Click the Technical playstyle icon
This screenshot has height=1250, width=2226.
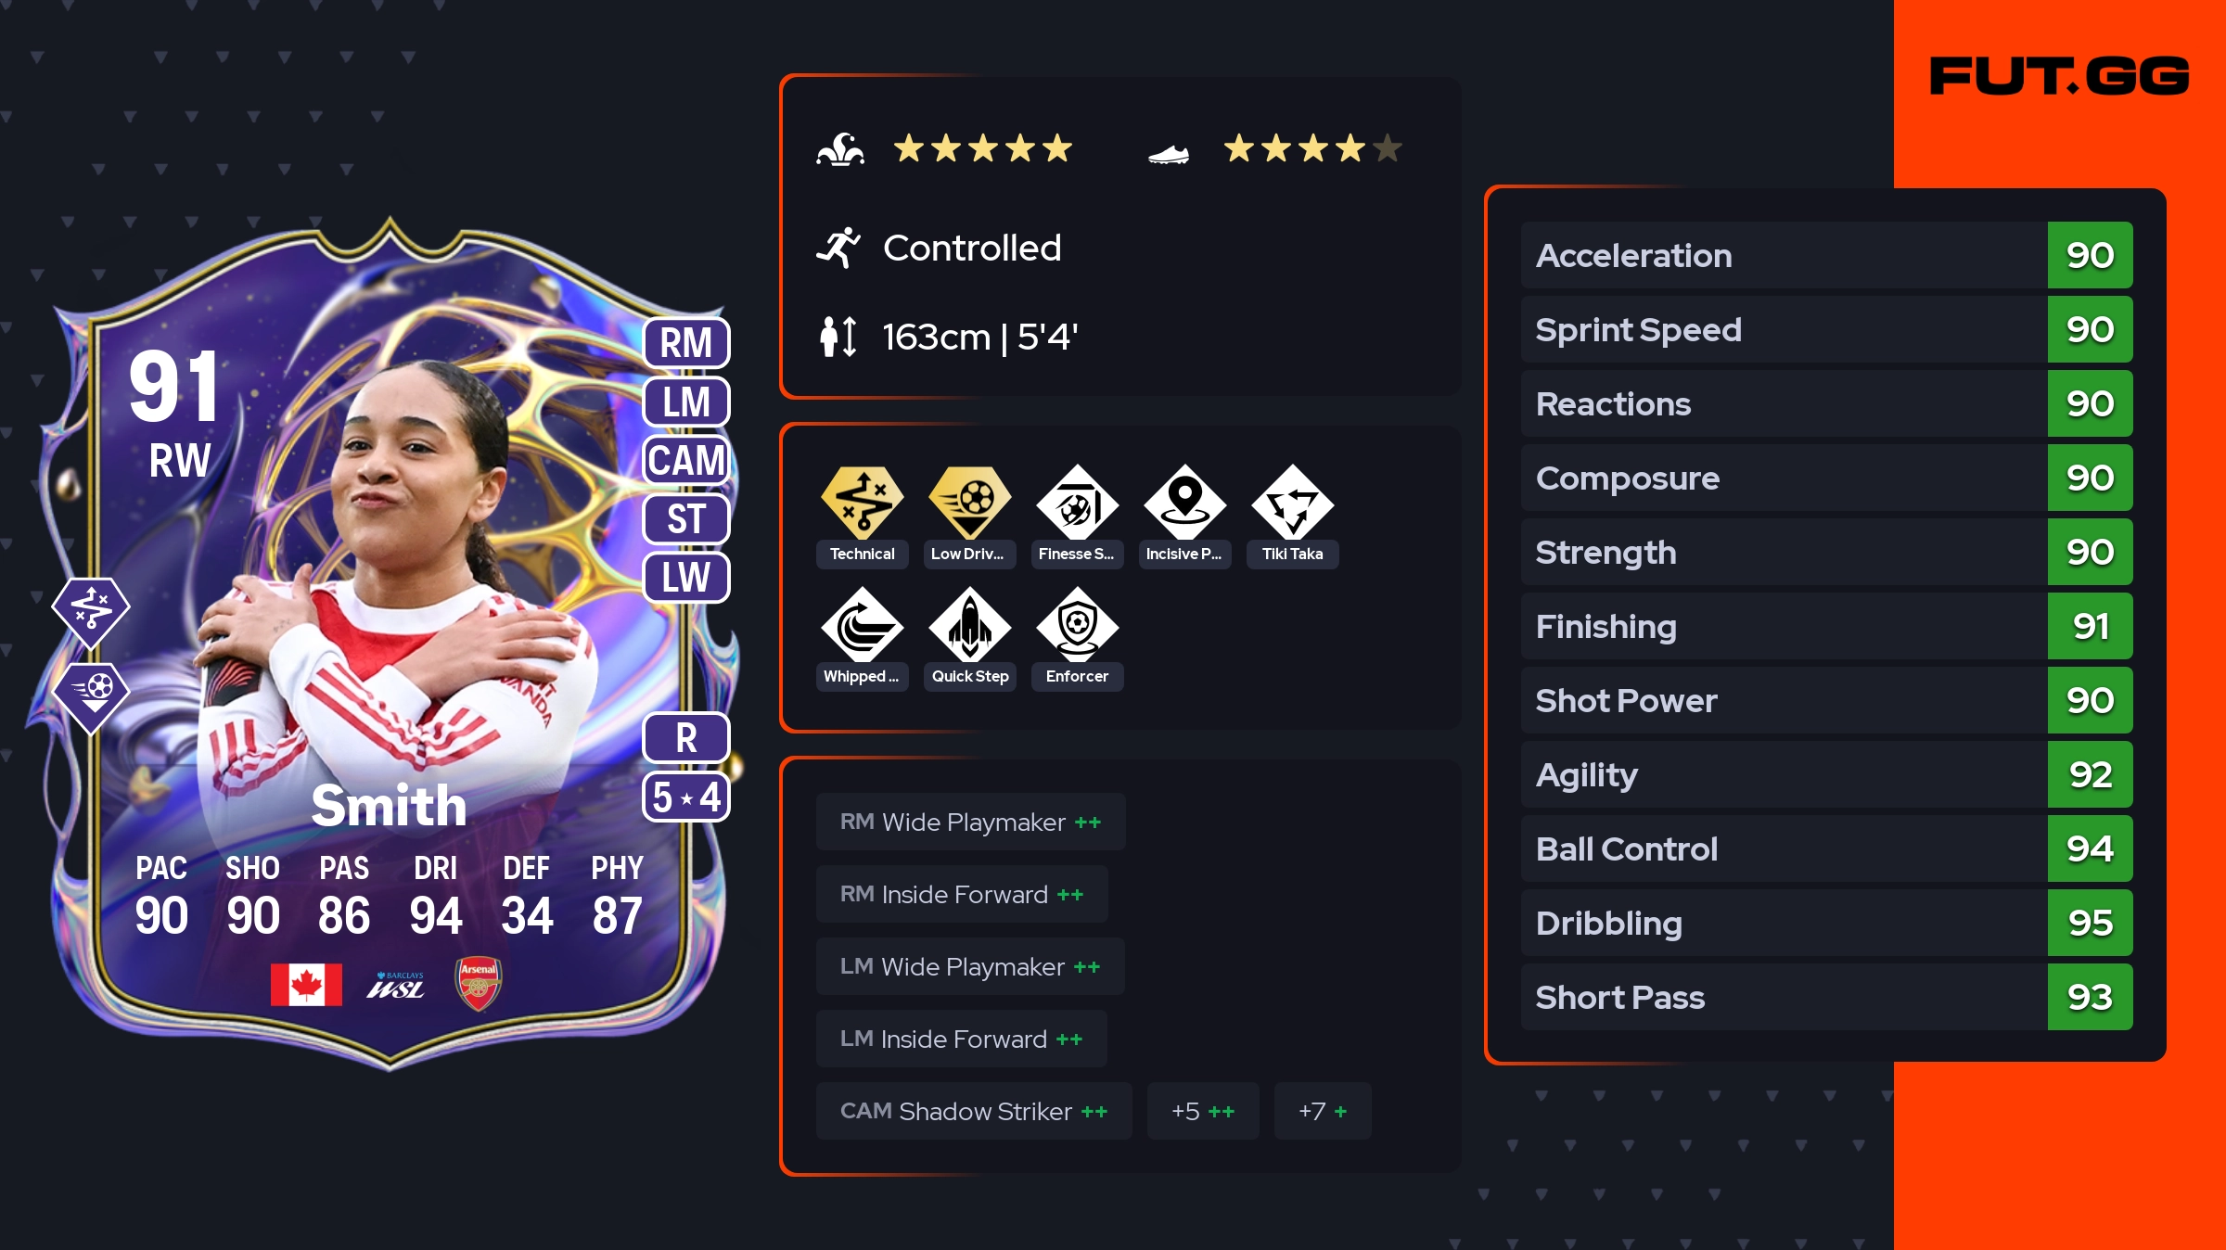tap(862, 502)
